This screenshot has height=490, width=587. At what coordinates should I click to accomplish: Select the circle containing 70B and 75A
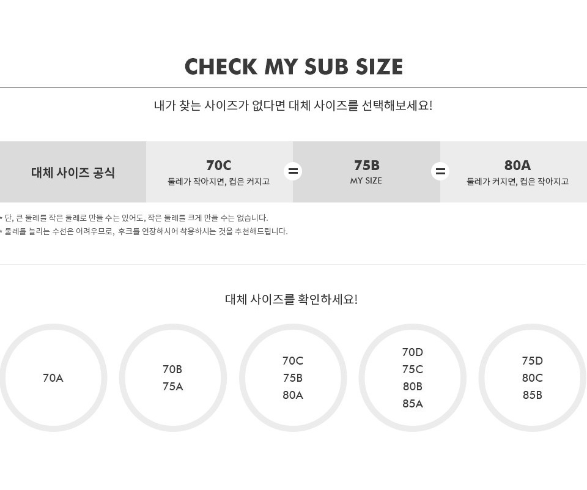173,377
